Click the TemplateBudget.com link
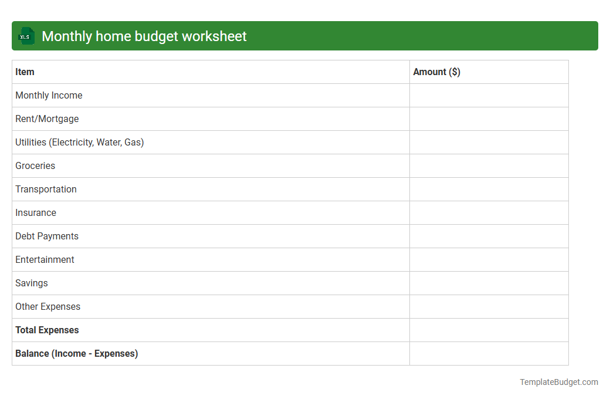 (558, 382)
